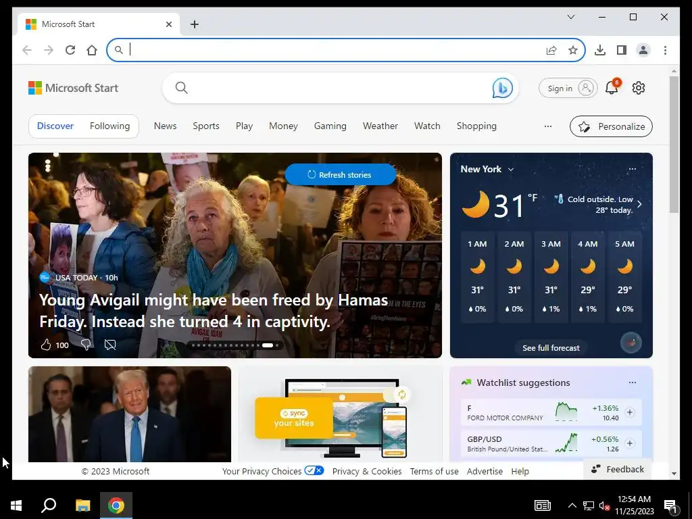692x519 pixels.
Task: Close the Microsoft Start tab
Action: click(168, 24)
